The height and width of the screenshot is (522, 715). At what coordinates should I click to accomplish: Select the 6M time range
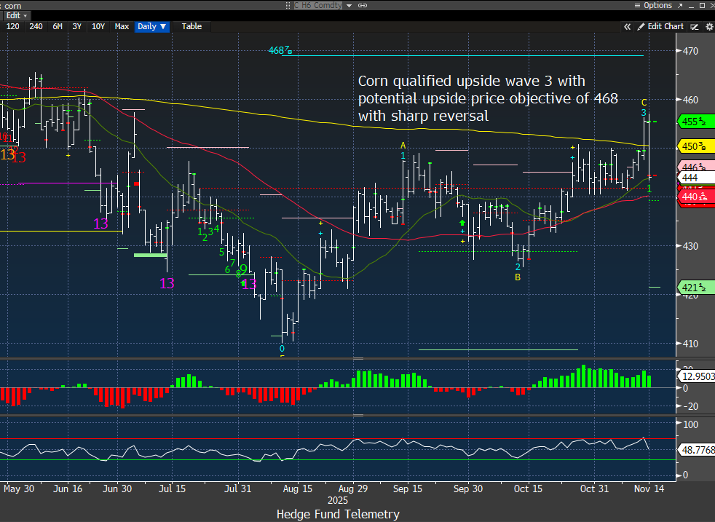[x=57, y=26]
